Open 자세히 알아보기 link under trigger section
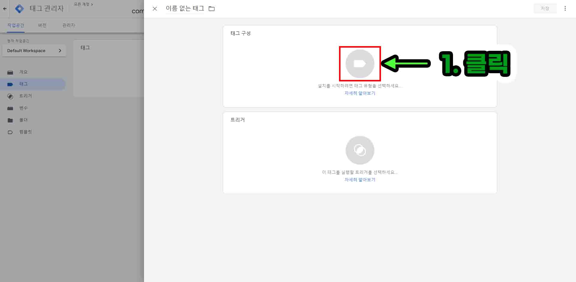 pyautogui.click(x=360, y=180)
